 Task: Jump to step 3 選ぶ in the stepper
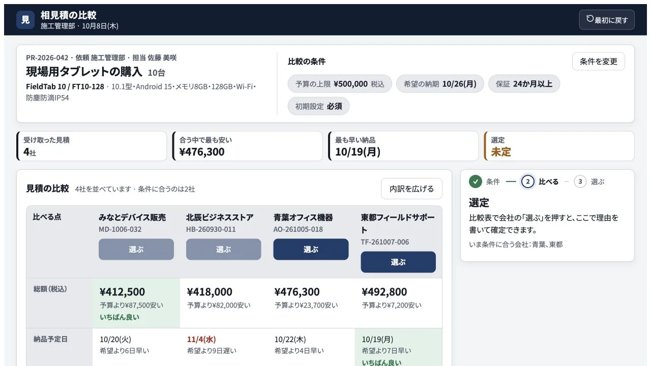click(x=589, y=181)
